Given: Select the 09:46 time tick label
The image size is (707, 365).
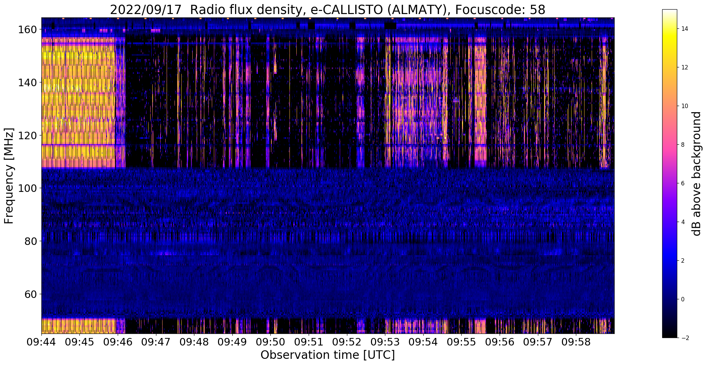Looking at the screenshot, I should (x=118, y=342).
